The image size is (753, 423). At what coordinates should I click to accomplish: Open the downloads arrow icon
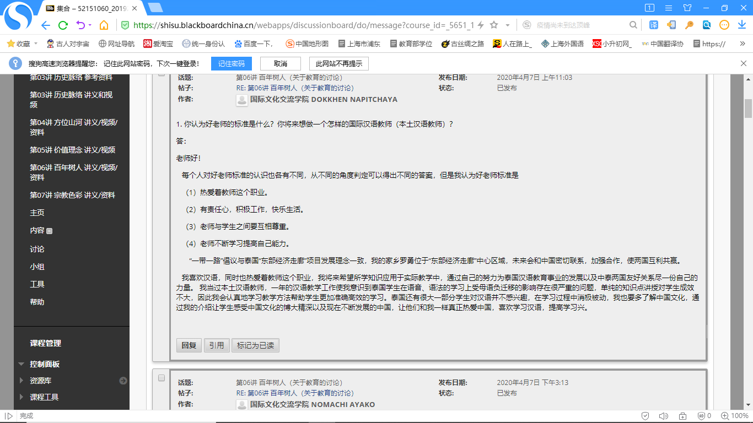click(741, 25)
